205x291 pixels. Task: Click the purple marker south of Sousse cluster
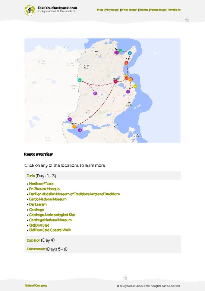click(x=128, y=92)
